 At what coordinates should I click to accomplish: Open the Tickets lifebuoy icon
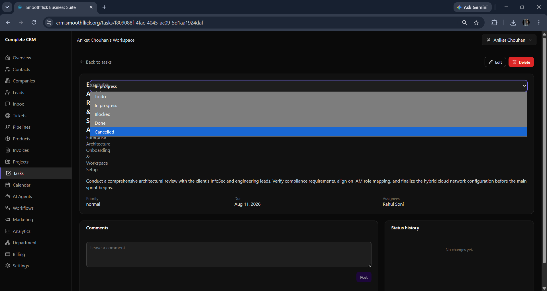click(x=8, y=116)
